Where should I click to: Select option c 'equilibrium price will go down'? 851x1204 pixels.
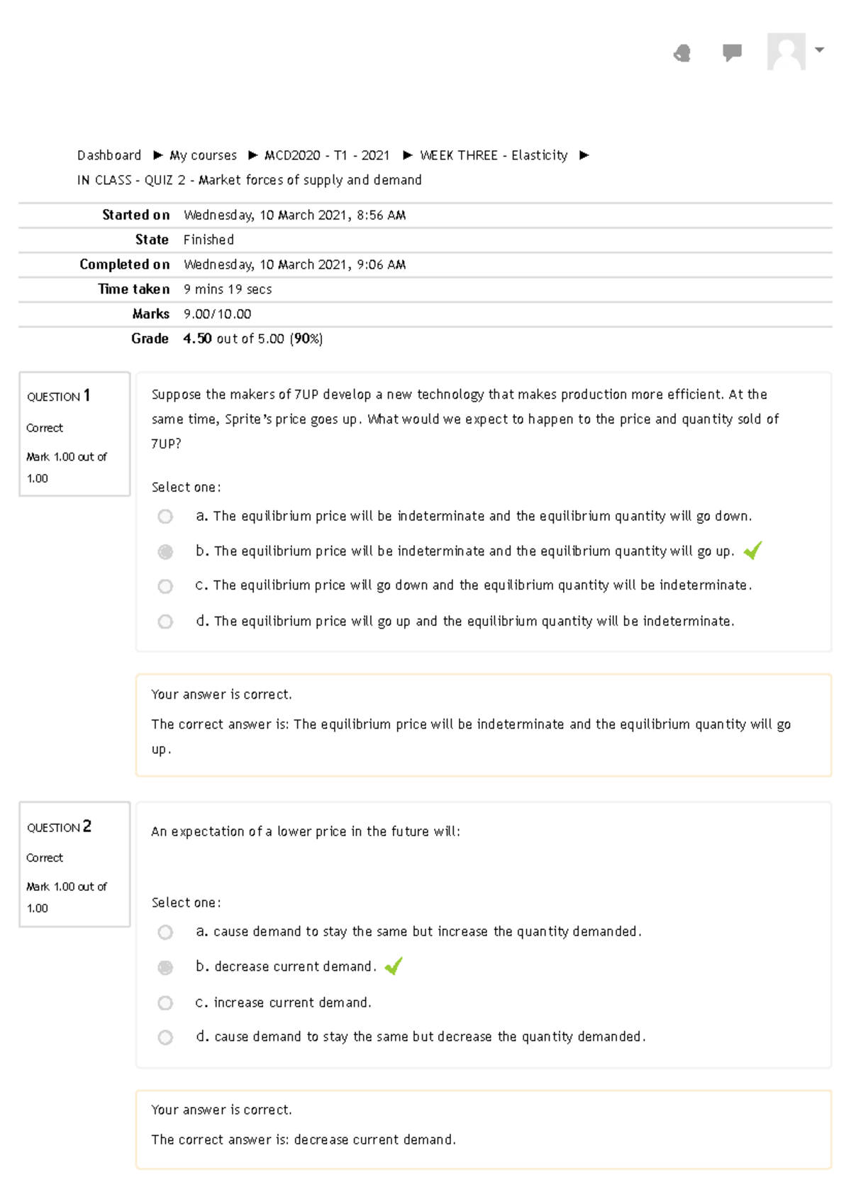166,585
